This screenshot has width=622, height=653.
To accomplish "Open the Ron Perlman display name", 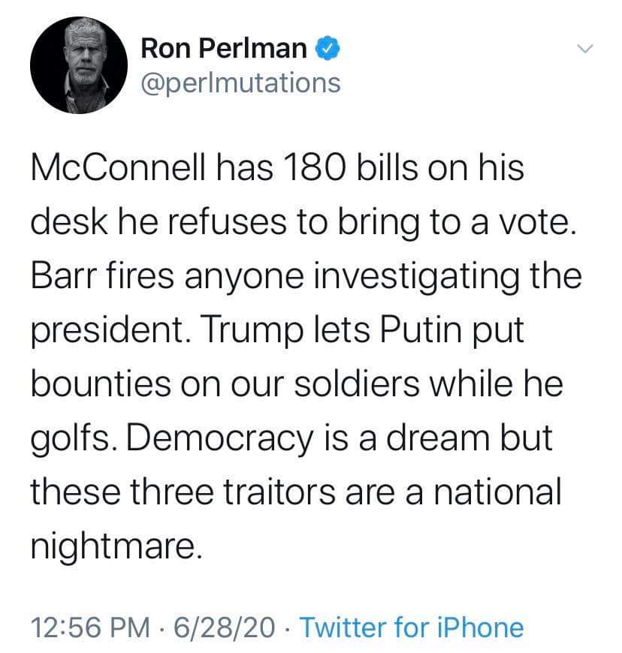I will (224, 48).
